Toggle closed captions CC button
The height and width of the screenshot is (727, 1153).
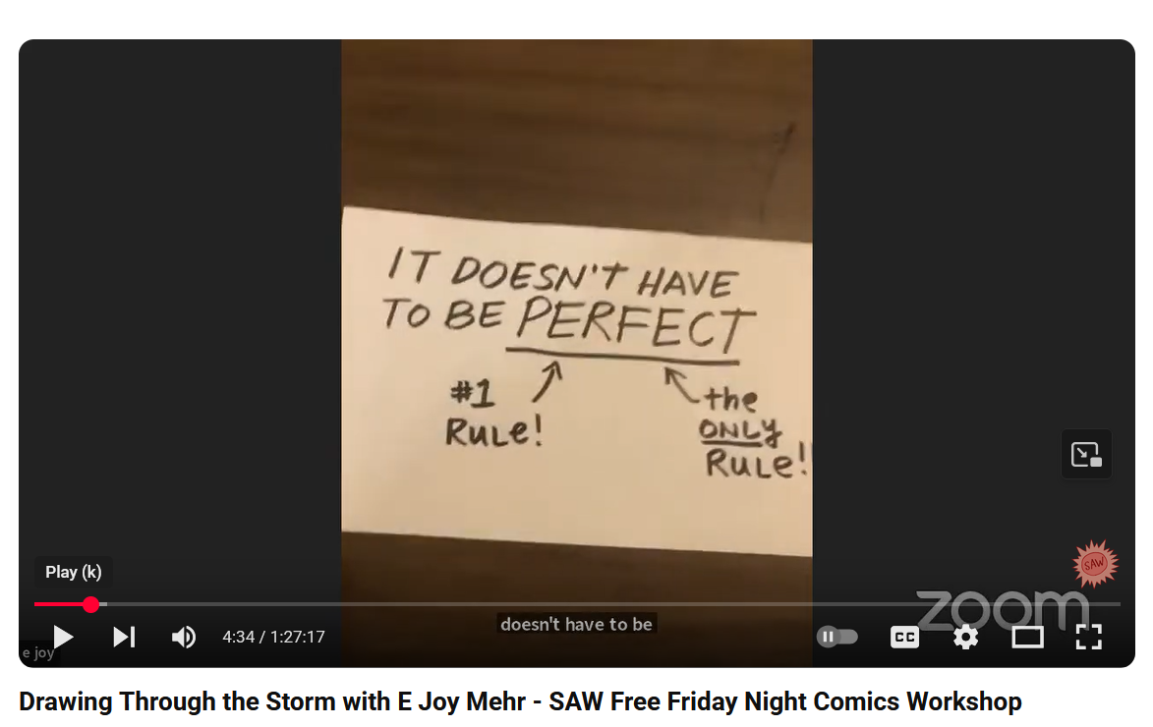(x=904, y=637)
